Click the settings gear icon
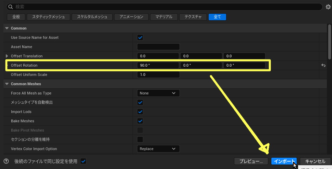332x169 pixels. pos(328,7)
